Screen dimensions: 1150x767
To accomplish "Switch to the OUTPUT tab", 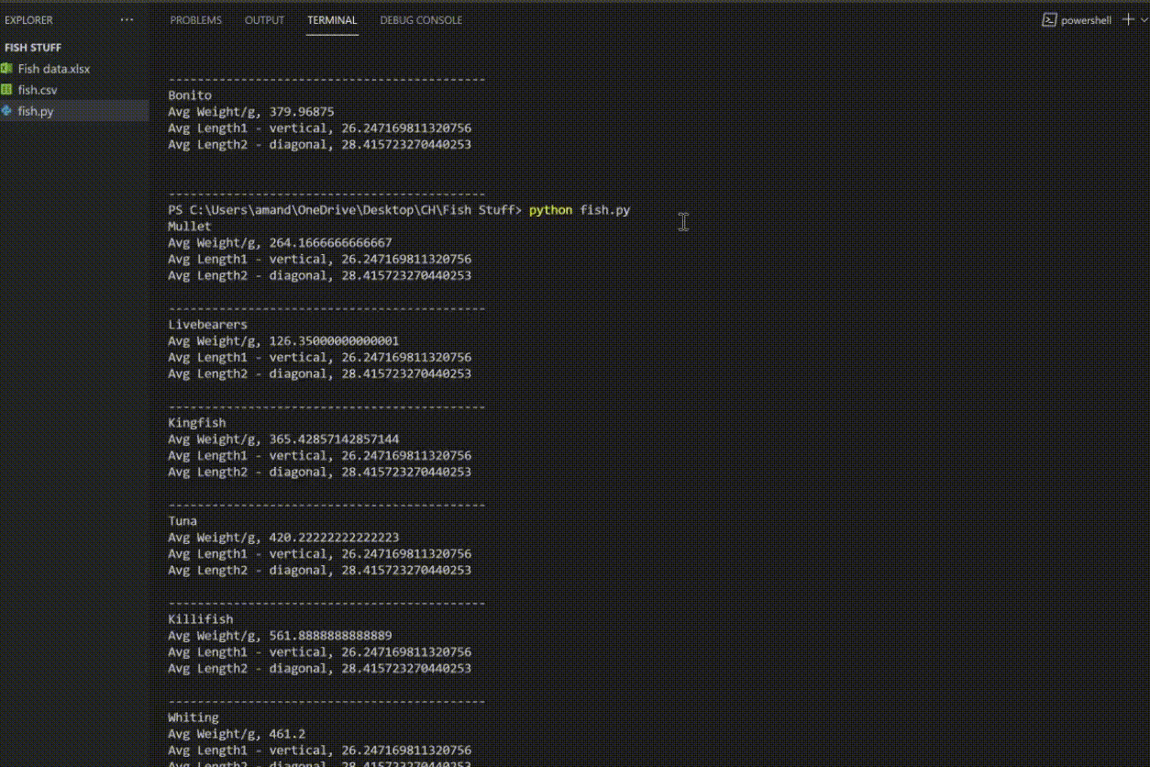I will click(264, 20).
